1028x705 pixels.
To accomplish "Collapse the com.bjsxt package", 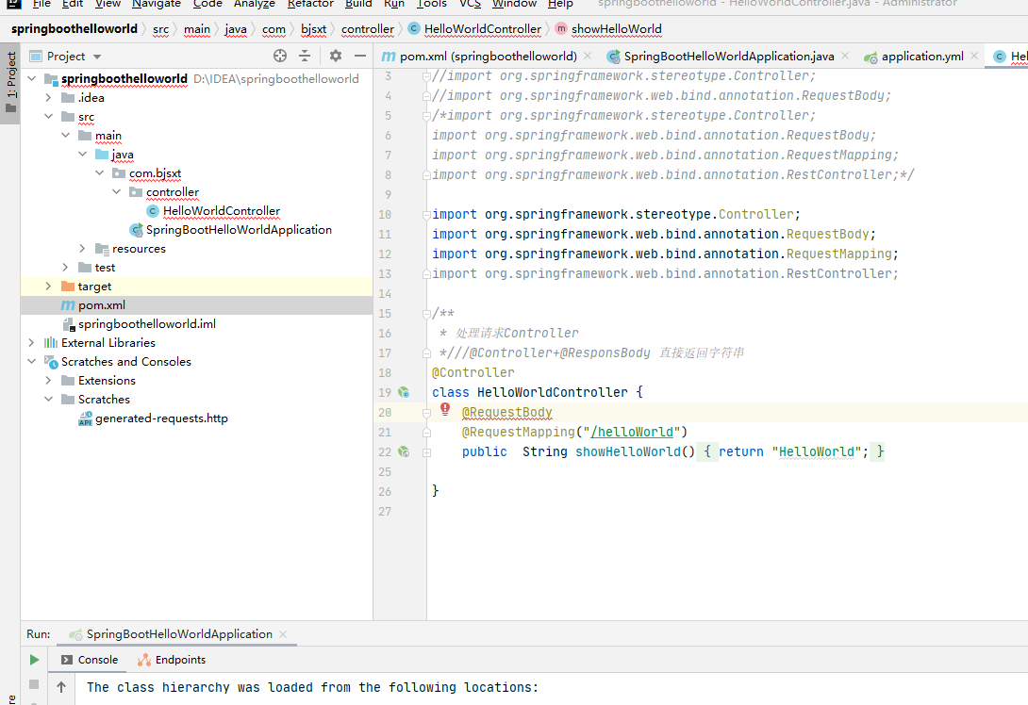I will click(99, 173).
